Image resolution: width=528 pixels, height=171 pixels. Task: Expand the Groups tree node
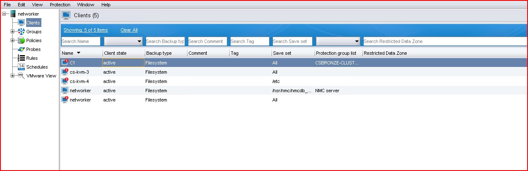click(12, 32)
